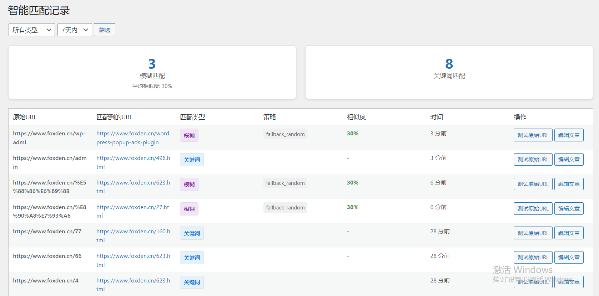Click the 模糊匹配 statistics card showing 3
This screenshot has height=296, width=599.
[x=152, y=72]
